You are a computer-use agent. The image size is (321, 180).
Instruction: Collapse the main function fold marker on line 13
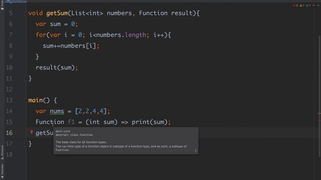point(26,100)
